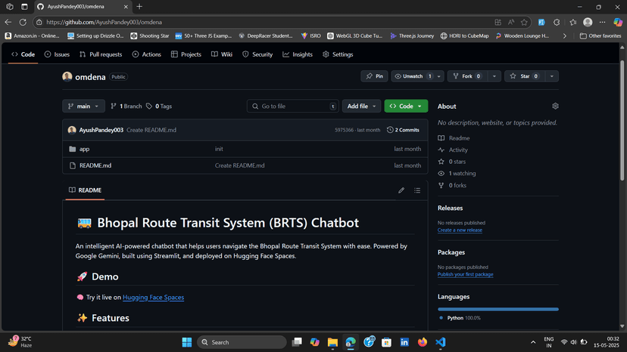Screen dimensions: 627x352
Task: Click Publish your first package link
Action: click(466, 275)
